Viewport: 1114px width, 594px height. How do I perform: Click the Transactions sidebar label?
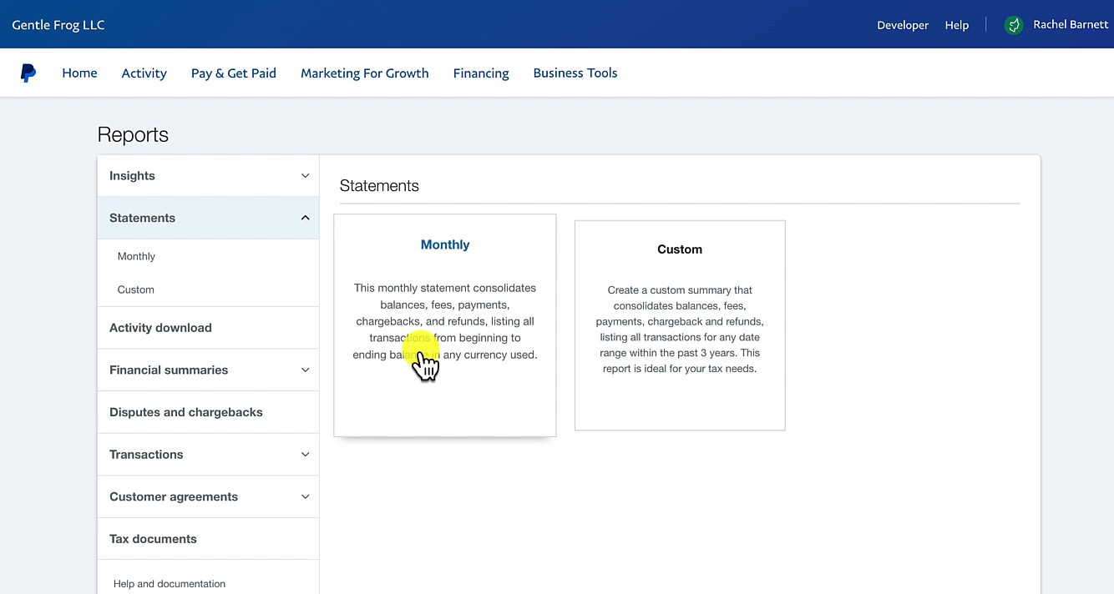coord(146,455)
